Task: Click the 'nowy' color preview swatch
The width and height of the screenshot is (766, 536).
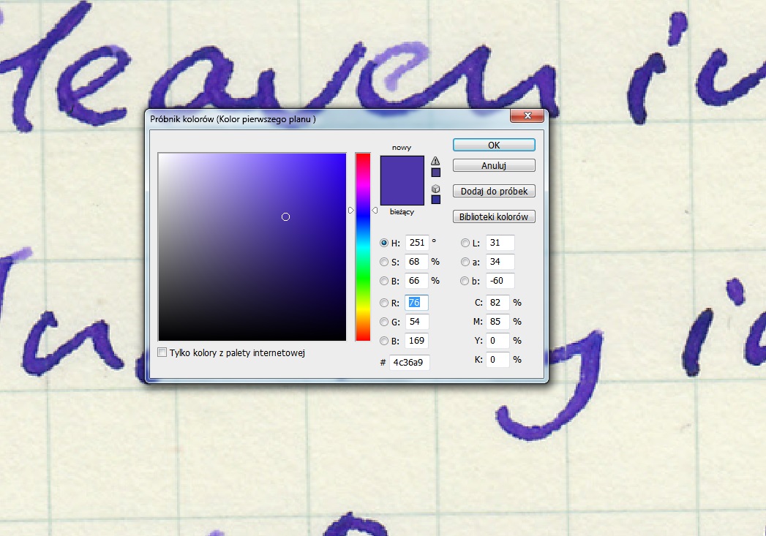Action: [x=402, y=167]
